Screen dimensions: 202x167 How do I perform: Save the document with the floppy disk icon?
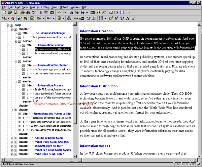point(15,12)
